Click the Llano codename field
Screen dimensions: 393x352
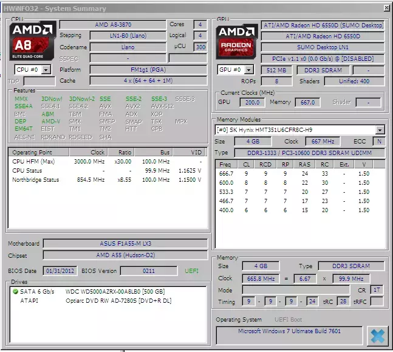pos(128,47)
